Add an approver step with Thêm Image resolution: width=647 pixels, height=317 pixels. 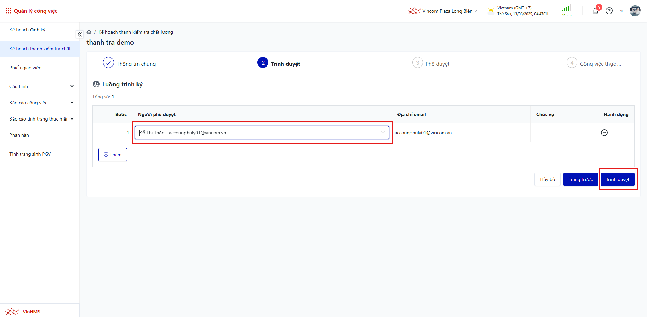tap(113, 155)
